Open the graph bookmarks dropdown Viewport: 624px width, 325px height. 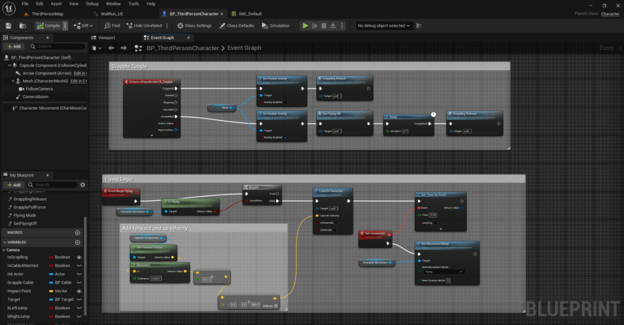97,48
